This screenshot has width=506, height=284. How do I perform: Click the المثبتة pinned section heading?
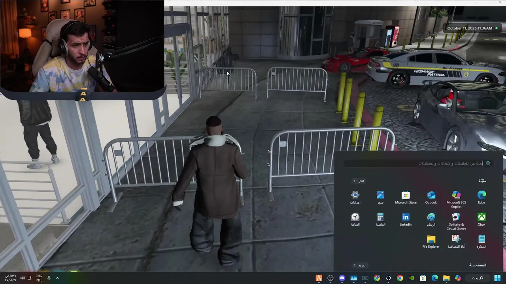pyautogui.click(x=482, y=181)
